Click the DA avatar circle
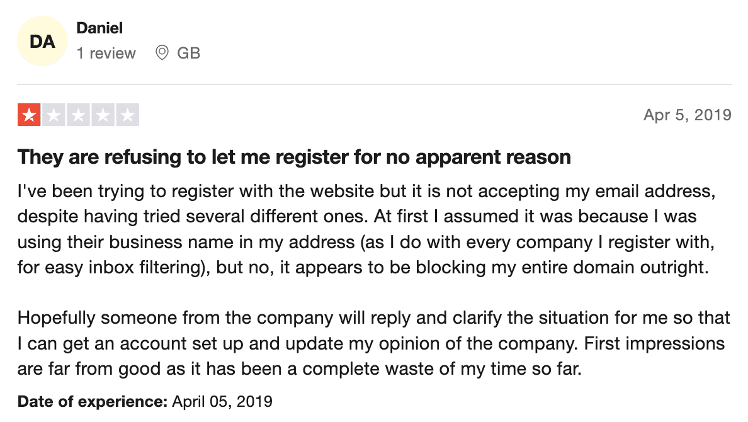This screenshot has width=748, height=422. click(42, 41)
